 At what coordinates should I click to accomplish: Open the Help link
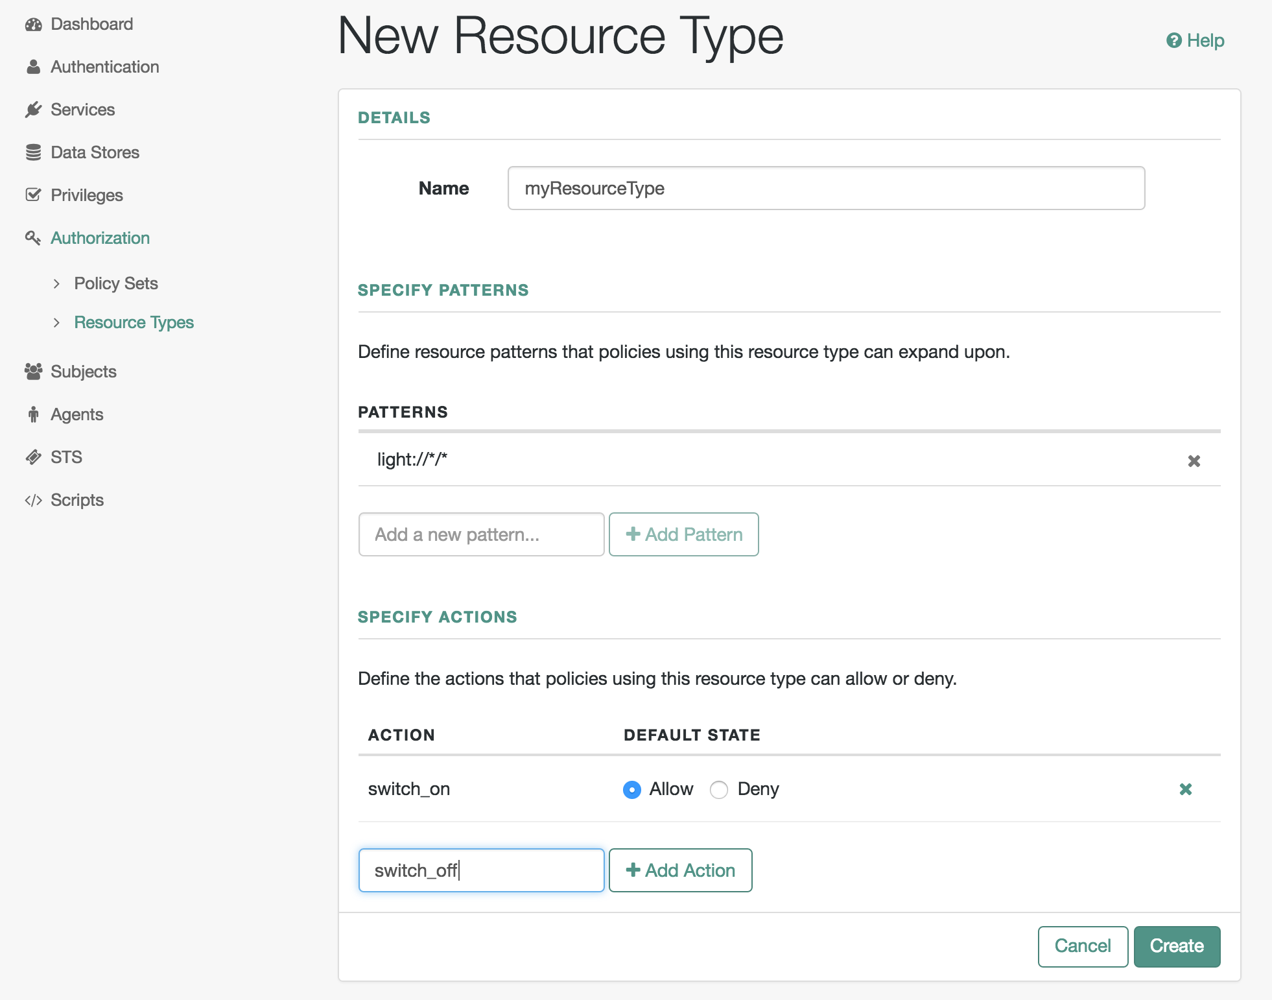click(x=1195, y=41)
